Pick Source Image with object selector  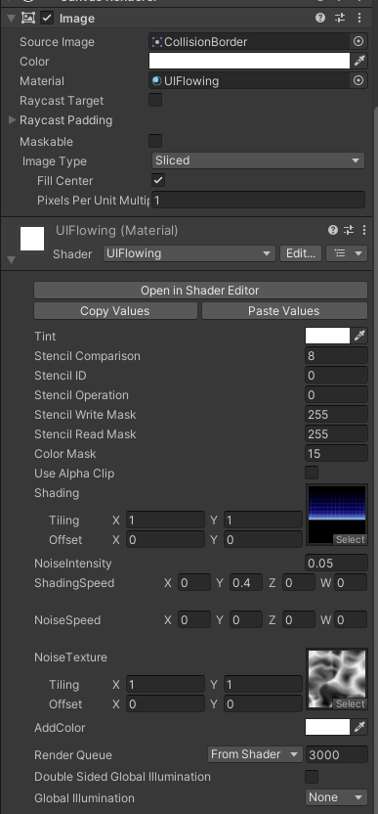tap(358, 41)
